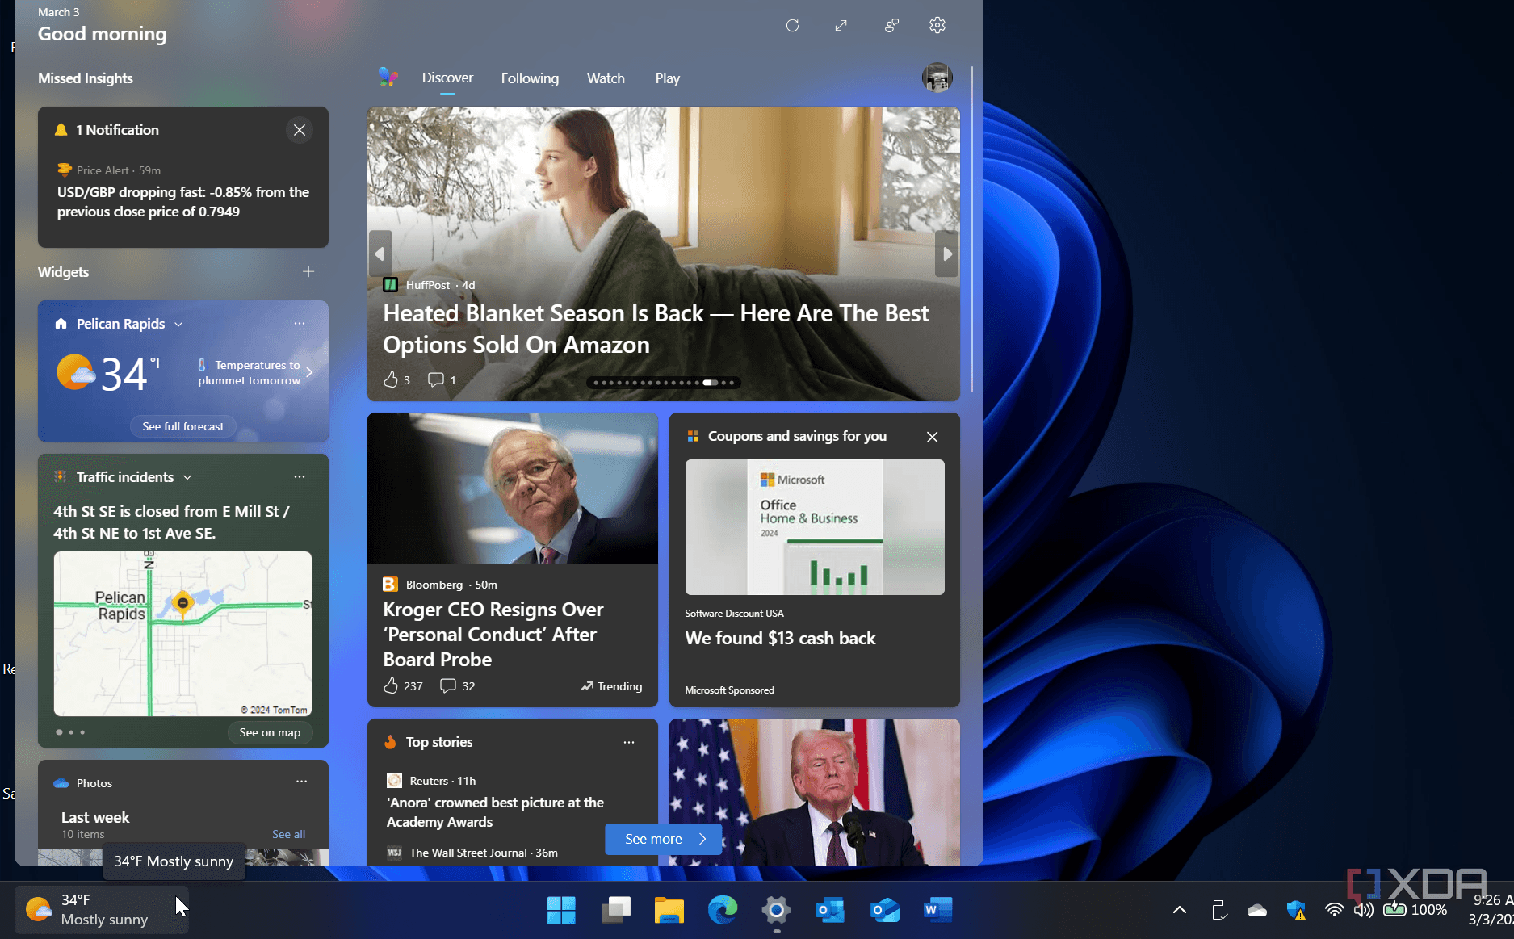Launch Microsoft Edge from taskbar
Screen dimensions: 1514x939
(723, 911)
